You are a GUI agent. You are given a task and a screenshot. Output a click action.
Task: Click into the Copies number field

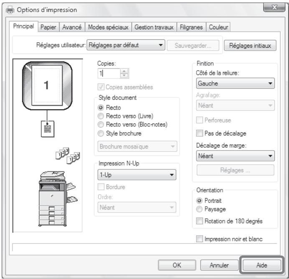pyautogui.click(x=109, y=74)
